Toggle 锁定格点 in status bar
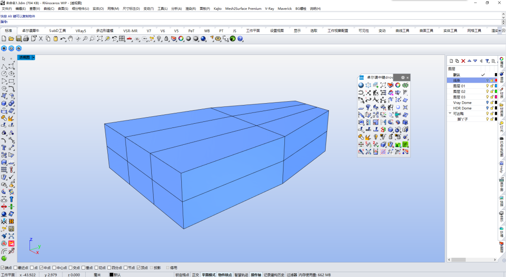This screenshot has height=277, width=506. (182, 275)
